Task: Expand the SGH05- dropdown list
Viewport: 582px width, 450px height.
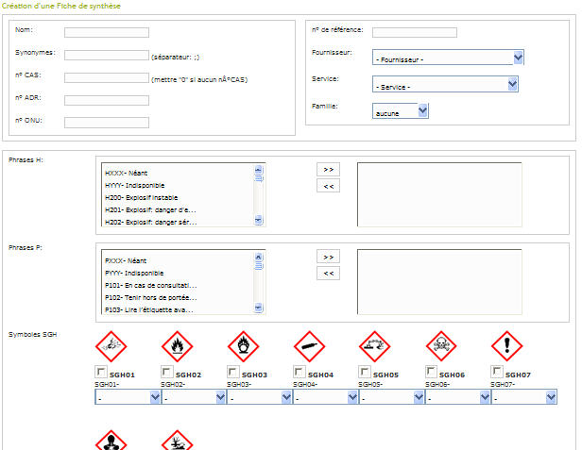Action: pos(391,397)
